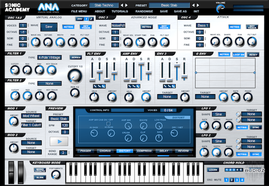Click Filter 2 Key Track knob
Image resolution: width=269 pixels, height=186 pixels.
tap(52, 96)
